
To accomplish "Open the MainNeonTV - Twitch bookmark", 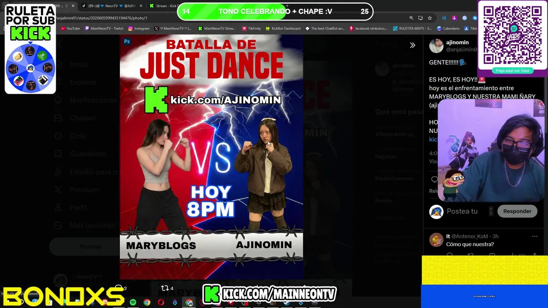I will point(104,29).
